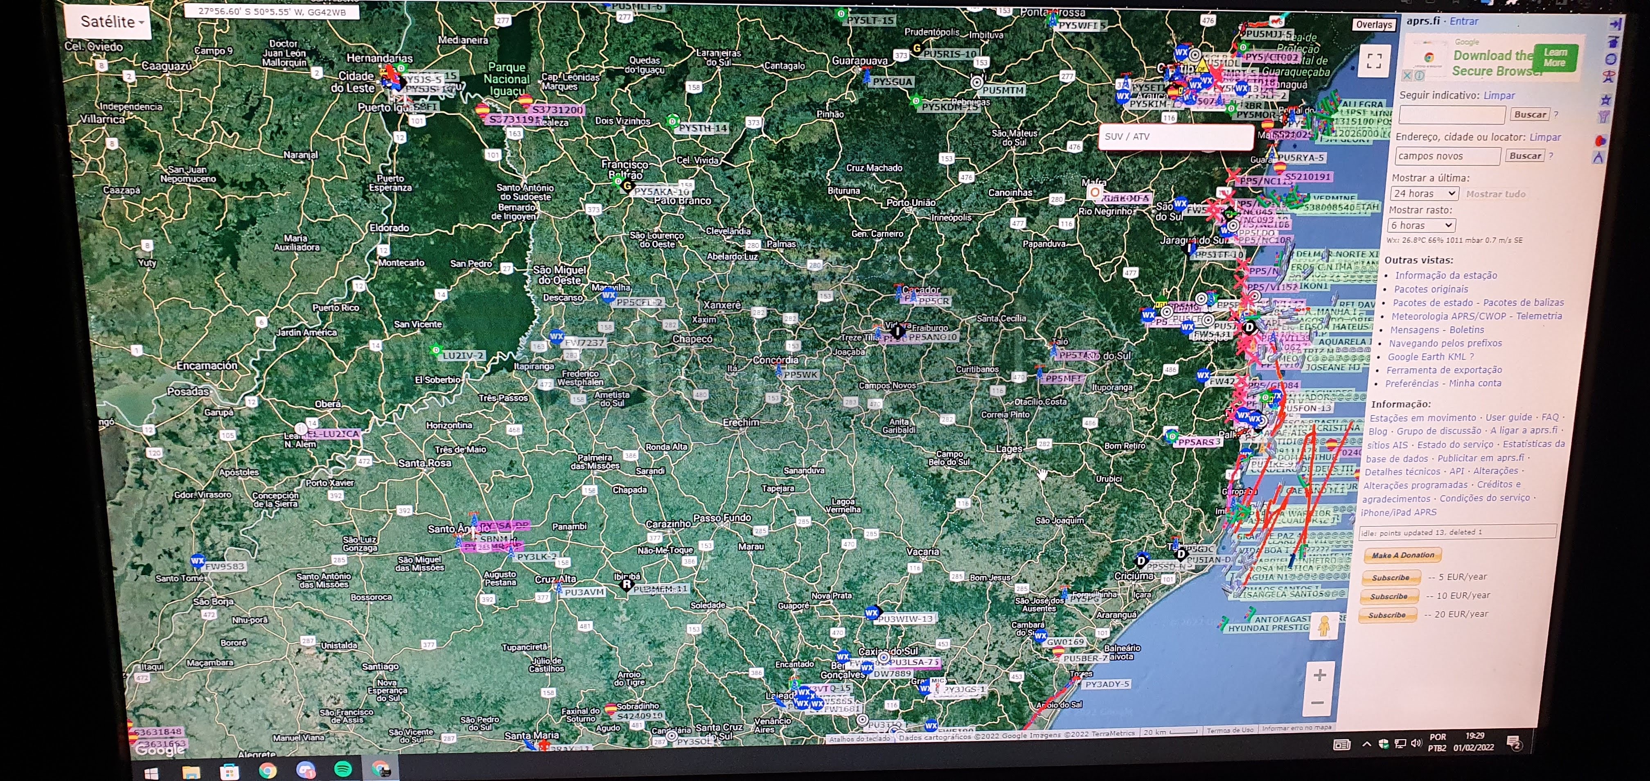Open Street View pegman on map
This screenshot has height=781, width=1650.
click(x=1324, y=625)
